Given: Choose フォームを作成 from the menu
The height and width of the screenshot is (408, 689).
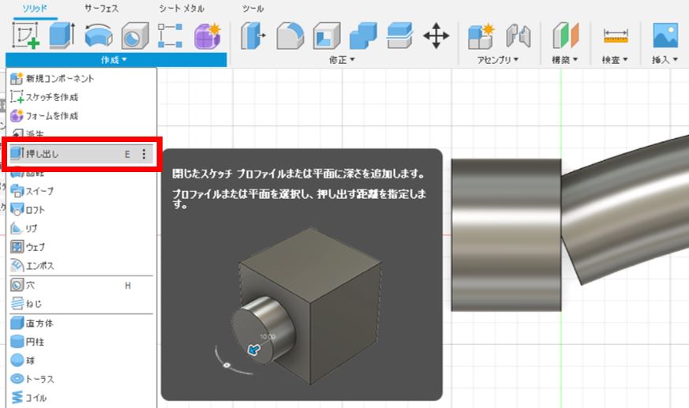Looking at the screenshot, I should pyautogui.click(x=81, y=116).
